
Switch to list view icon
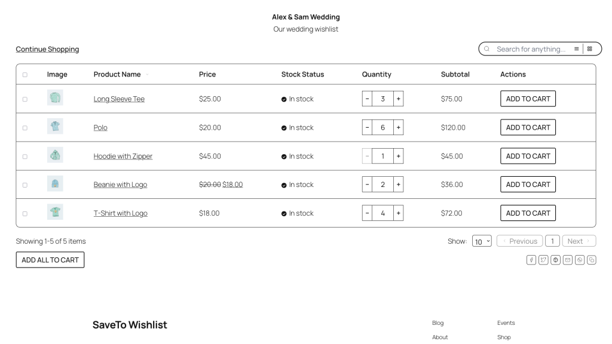(x=577, y=49)
